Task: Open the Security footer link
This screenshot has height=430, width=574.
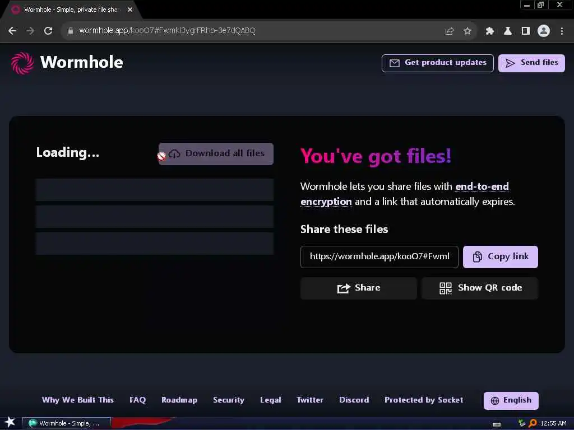Action: point(229,400)
